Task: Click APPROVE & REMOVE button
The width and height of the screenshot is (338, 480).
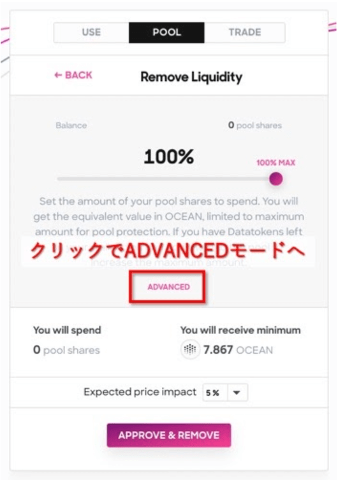Action: point(169,435)
